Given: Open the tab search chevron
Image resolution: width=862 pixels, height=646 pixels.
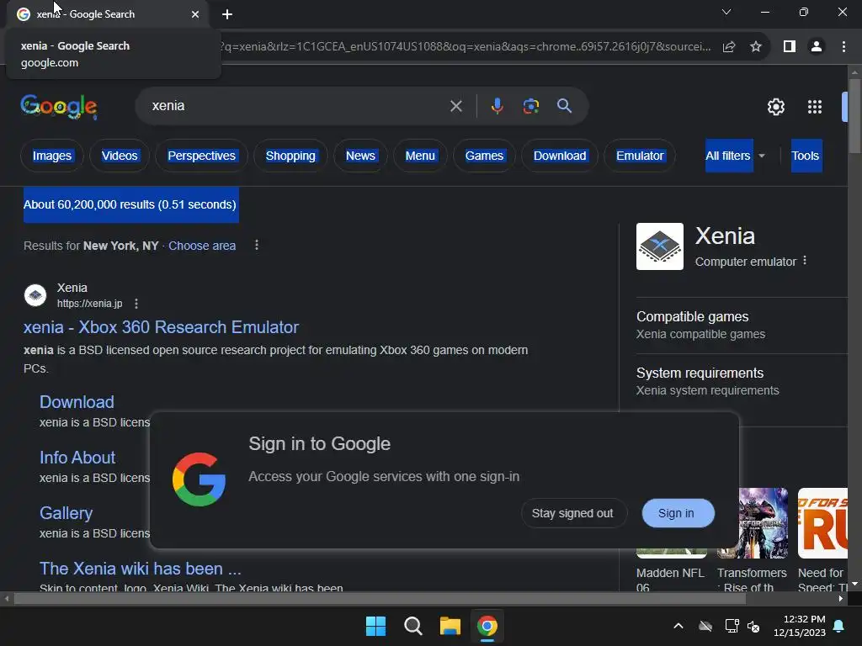Looking at the screenshot, I should click(726, 12).
